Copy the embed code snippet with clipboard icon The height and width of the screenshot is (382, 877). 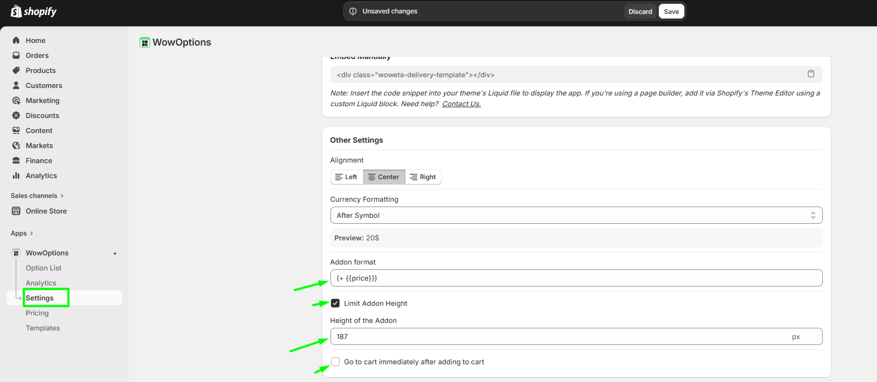810,74
